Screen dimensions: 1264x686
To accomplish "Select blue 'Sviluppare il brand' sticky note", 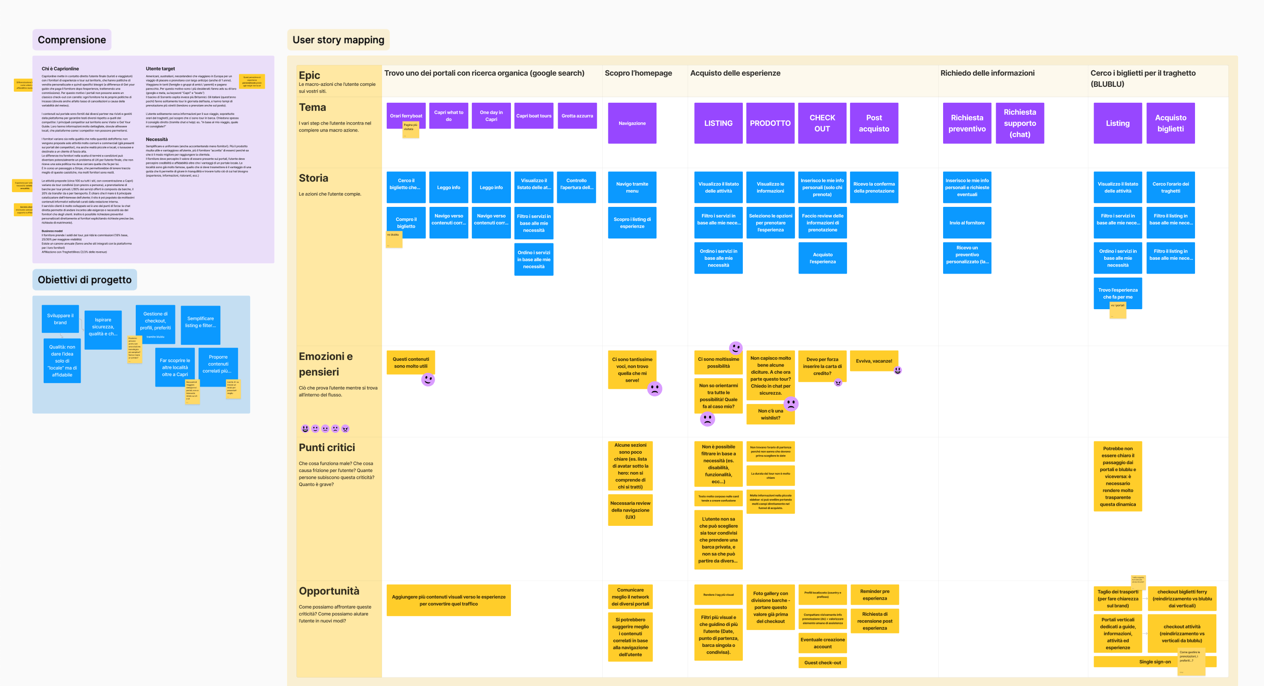I will click(x=60, y=319).
